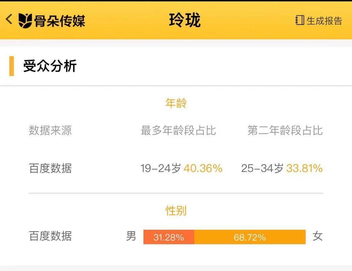Tap the 生成报告 button label
Screen dimensions: 352x271
324,21
